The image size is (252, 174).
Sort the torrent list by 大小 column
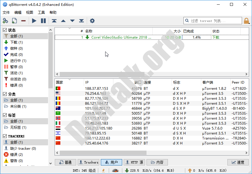[177, 31]
